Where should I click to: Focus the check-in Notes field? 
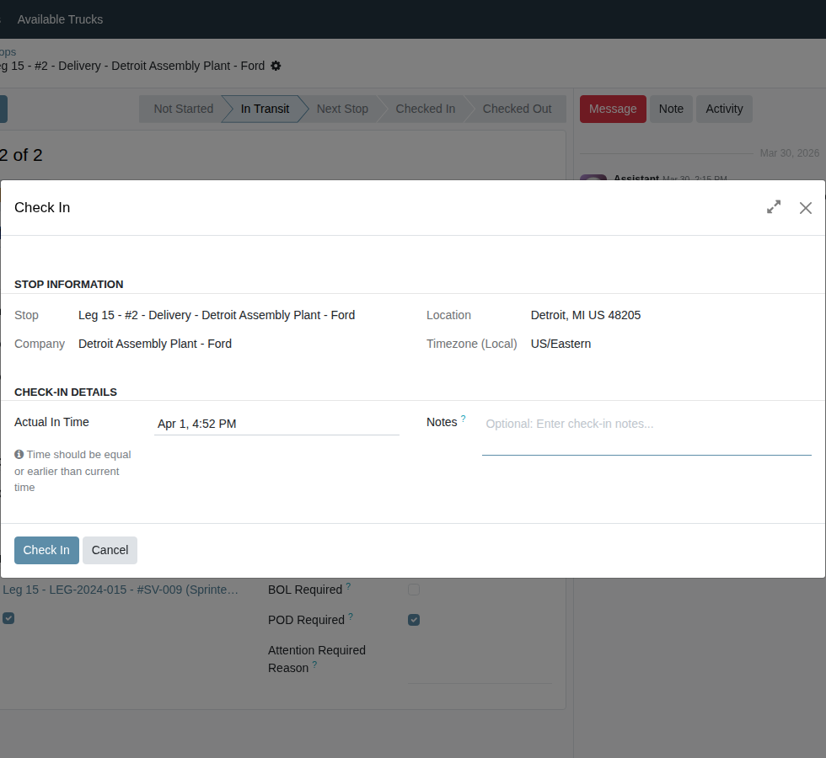click(x=646, y=434)
